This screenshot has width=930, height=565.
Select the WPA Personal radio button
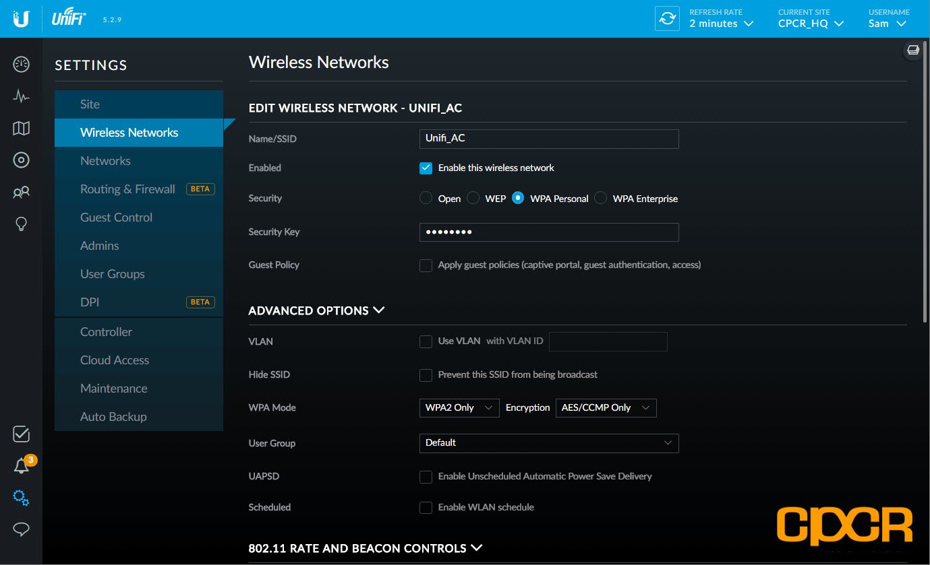[x=517, y=198]
